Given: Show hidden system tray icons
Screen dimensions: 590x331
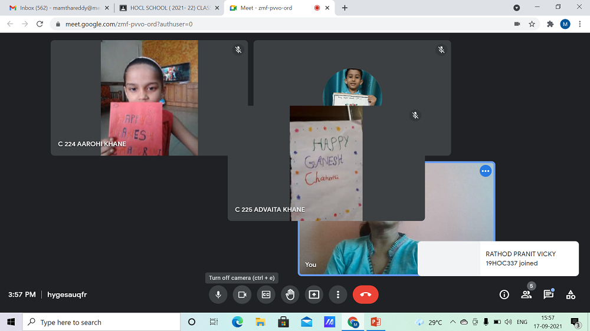Looking at the screenshot, I should [453, 322].
